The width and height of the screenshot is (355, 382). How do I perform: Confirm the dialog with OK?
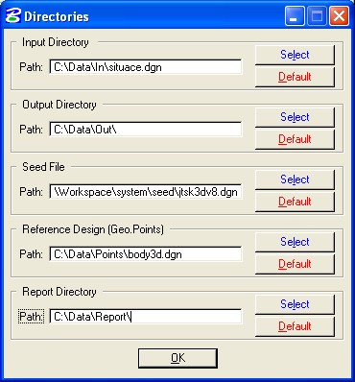pyautogui.click(x=177, y=358)
